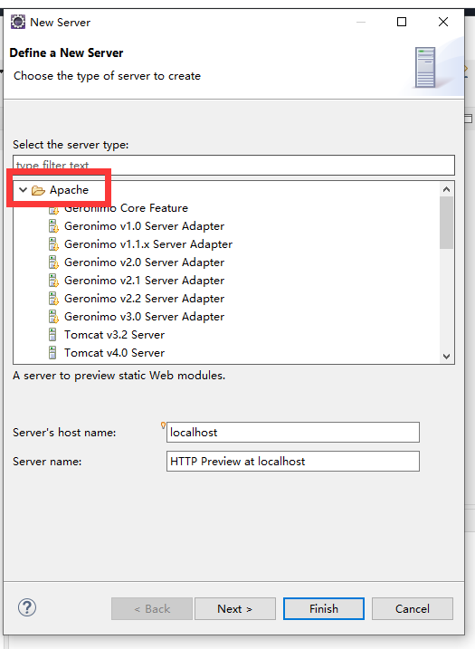Click the New Server window icon
The width and height of the screenshot is (475, 649).
coord(18,22)
